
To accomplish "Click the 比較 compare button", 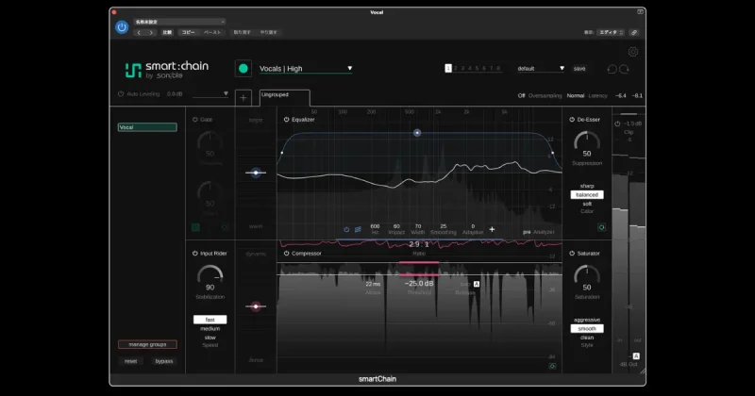I will (167, 32).
